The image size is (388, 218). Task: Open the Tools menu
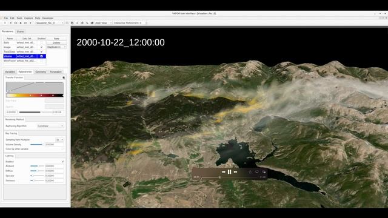19,18
